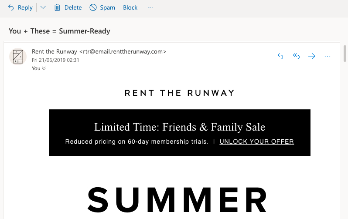Block the sender
The height and width of the screenshot is (219, 348).
(130, 7)
